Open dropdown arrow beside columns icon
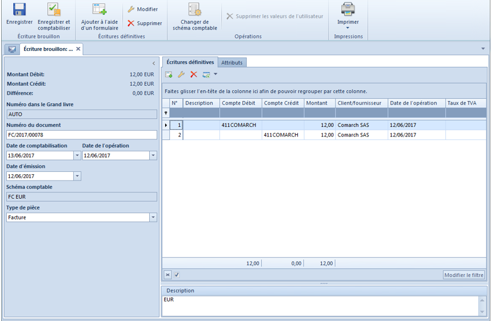Viewport: 492px width, 321px height. pos(215,74)
